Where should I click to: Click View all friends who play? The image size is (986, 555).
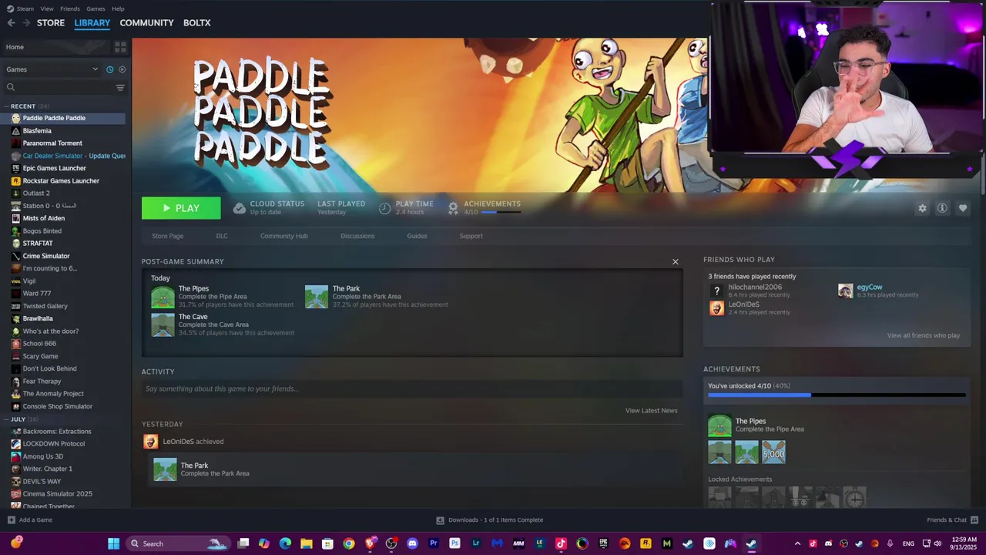point(924,335)
